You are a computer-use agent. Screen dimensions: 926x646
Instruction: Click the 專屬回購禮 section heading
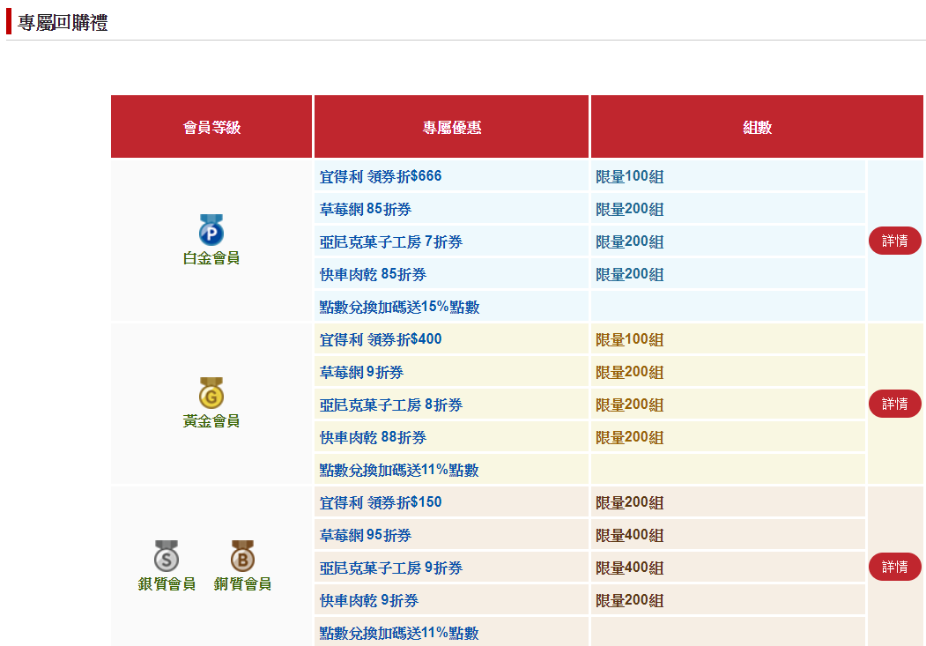(63, 22)
